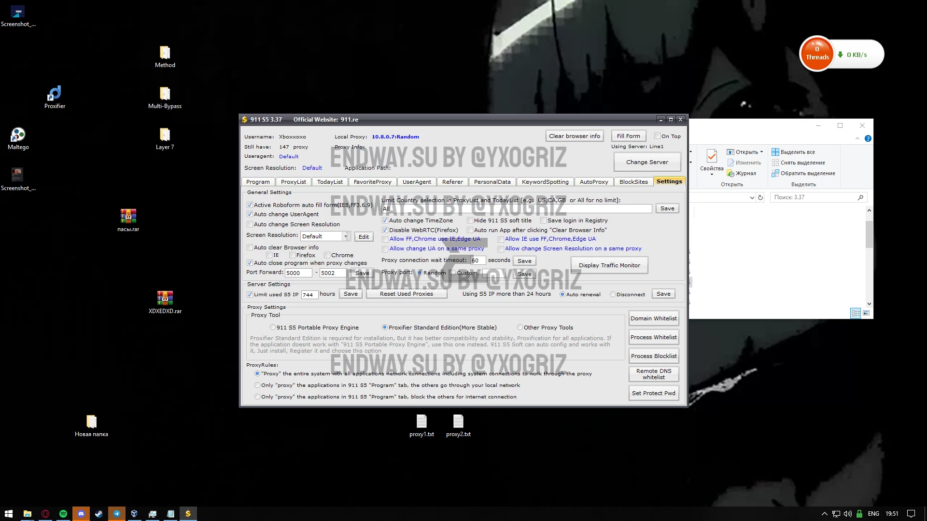Enable Hide 911 S5 soft title
927x521 pixels.
470,220
